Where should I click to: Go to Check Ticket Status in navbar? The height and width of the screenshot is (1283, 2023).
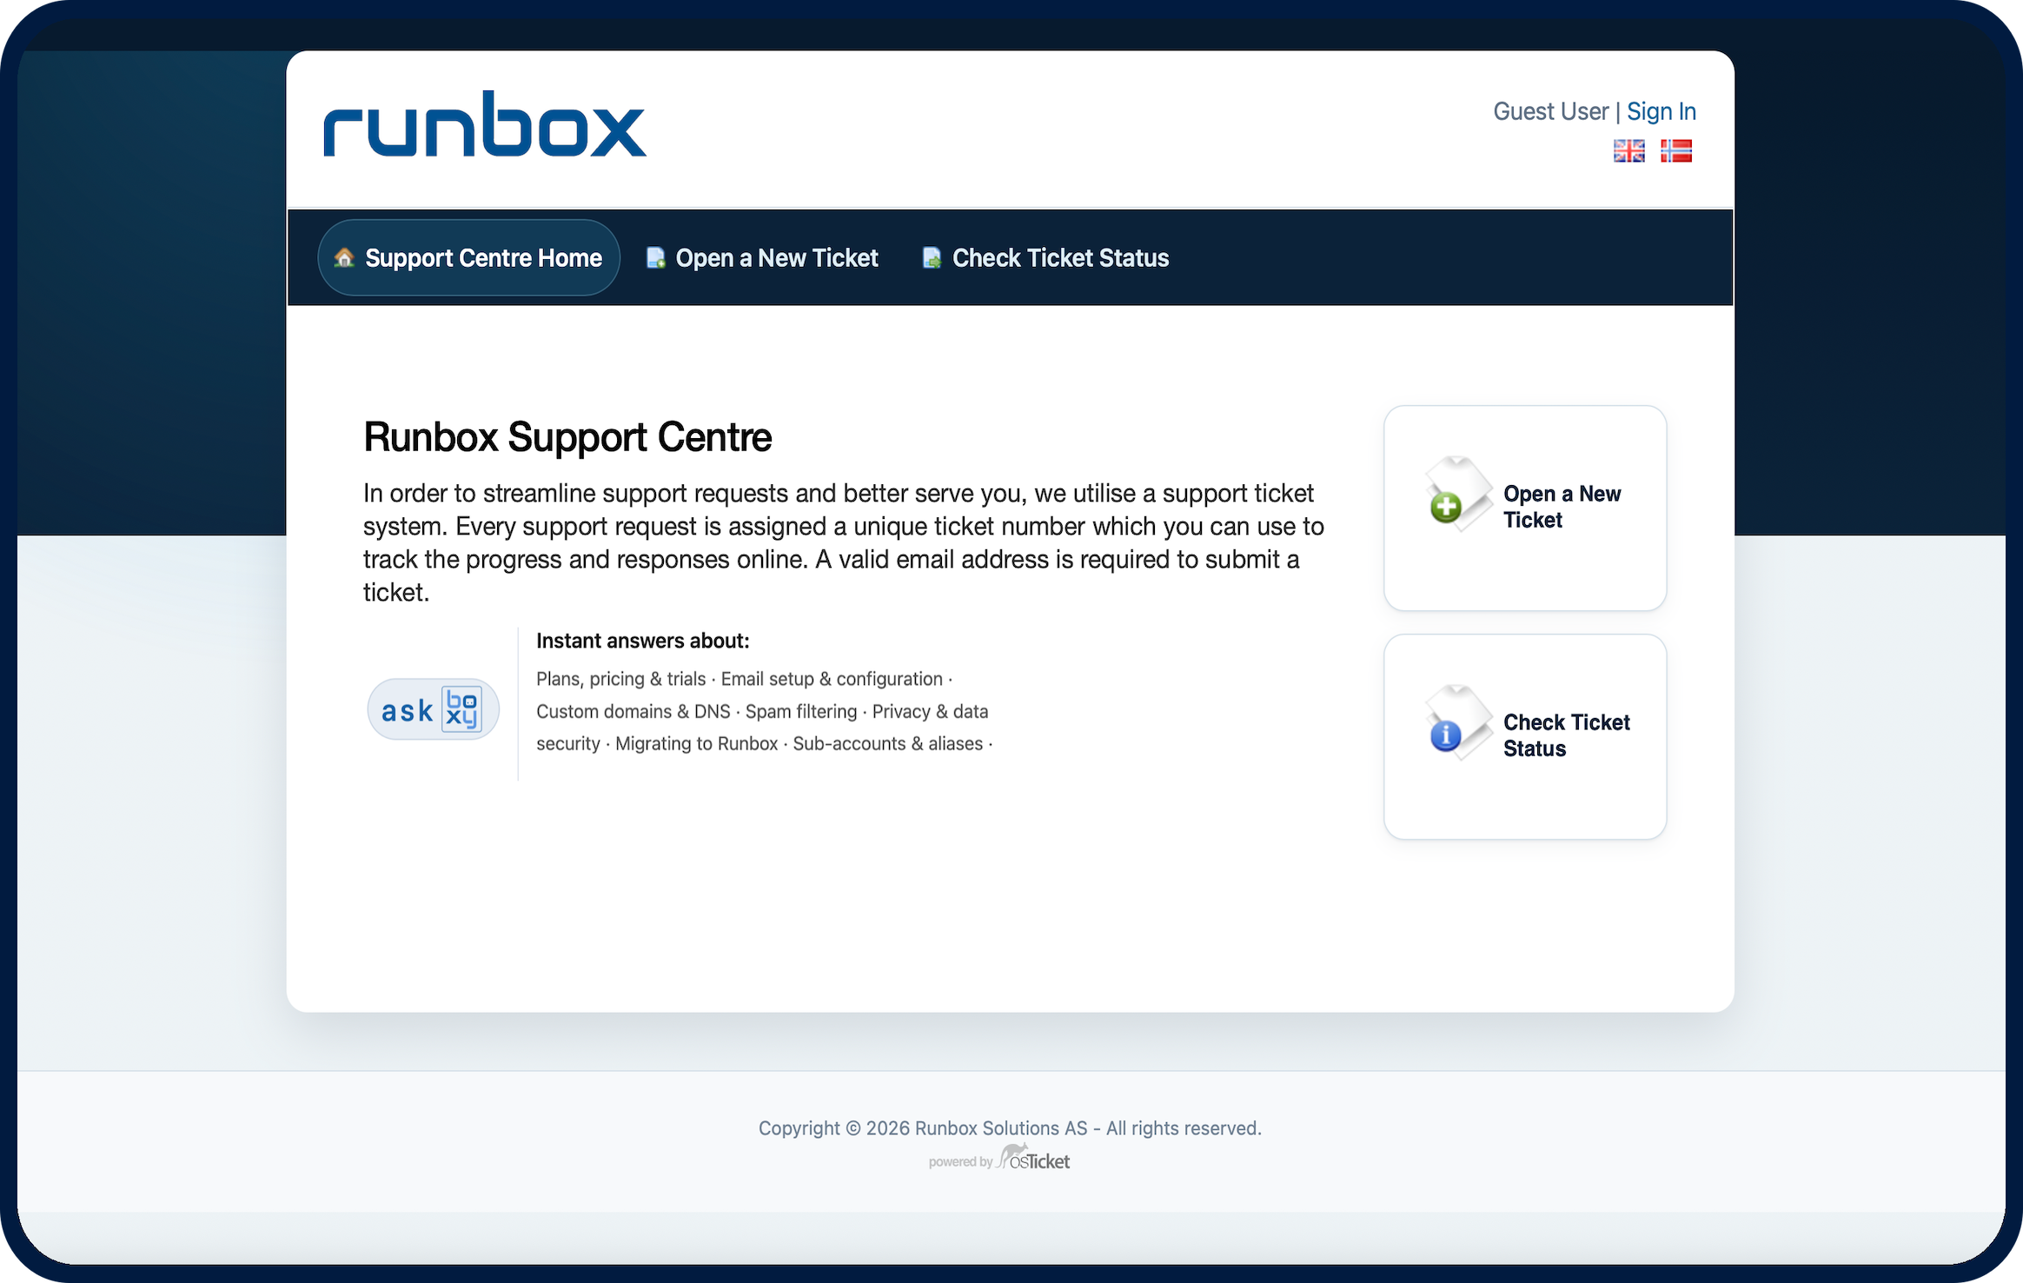(x=1045, y=258)
